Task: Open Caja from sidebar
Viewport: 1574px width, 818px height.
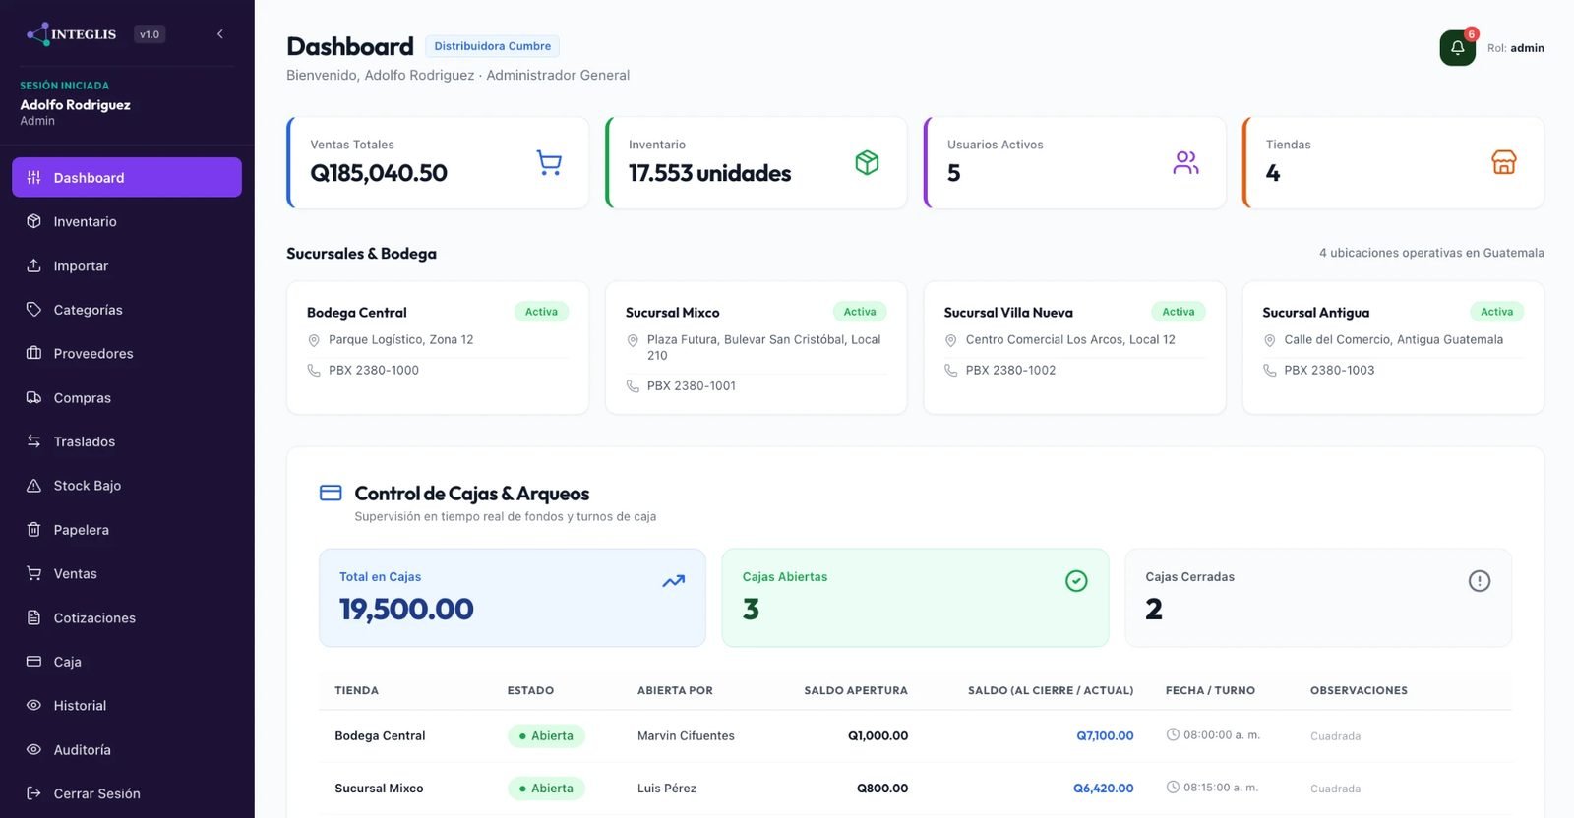Action: pos(127,662)
